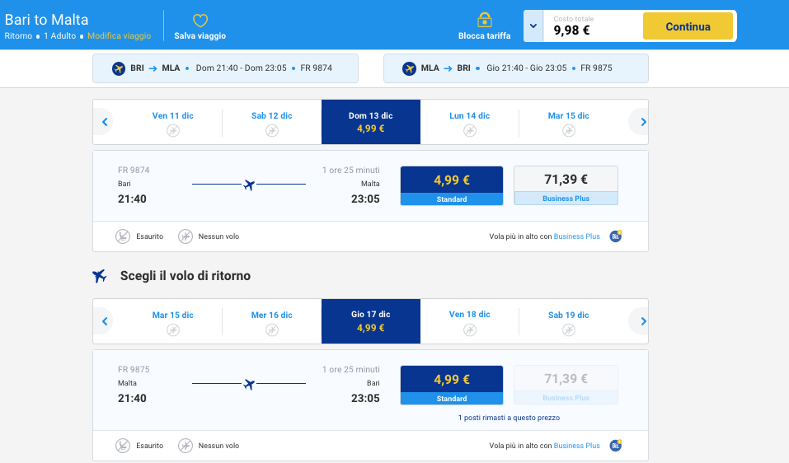Show earlier outbound dates with left arrow
This screenshot has width=789, height=463.
coord(105,122)
